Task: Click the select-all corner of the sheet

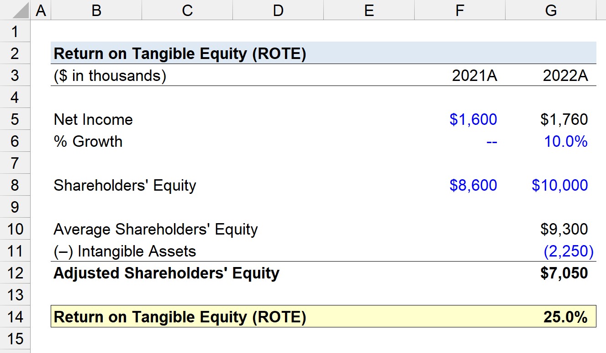Action: (15, 10)
